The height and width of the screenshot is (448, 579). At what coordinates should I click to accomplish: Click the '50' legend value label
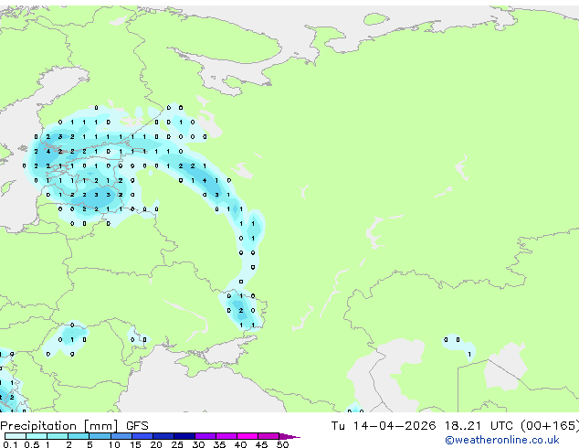(282, 444)
